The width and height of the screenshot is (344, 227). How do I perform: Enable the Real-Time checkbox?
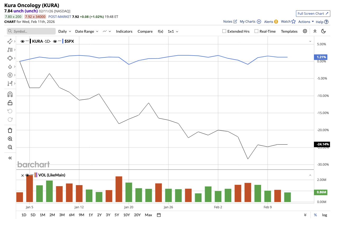256,31
